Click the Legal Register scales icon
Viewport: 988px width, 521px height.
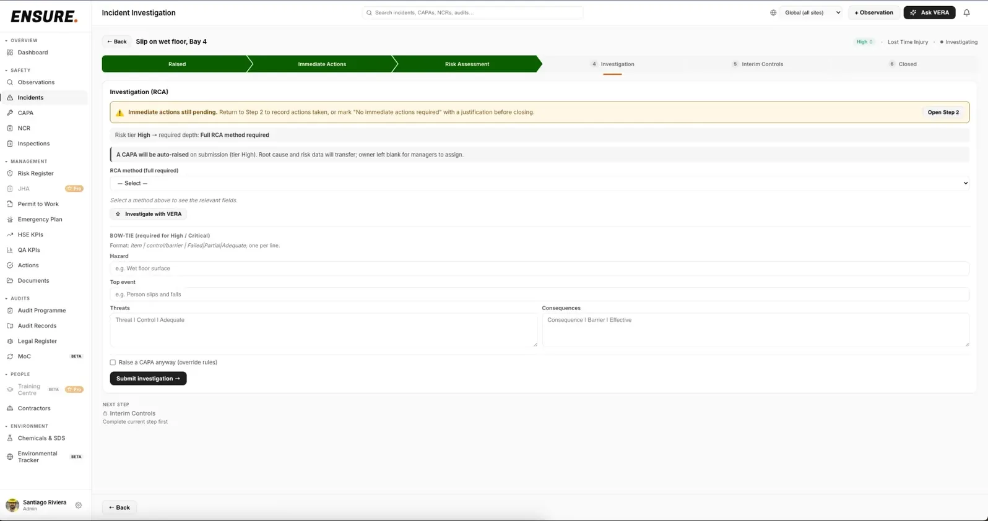(10, 341)
